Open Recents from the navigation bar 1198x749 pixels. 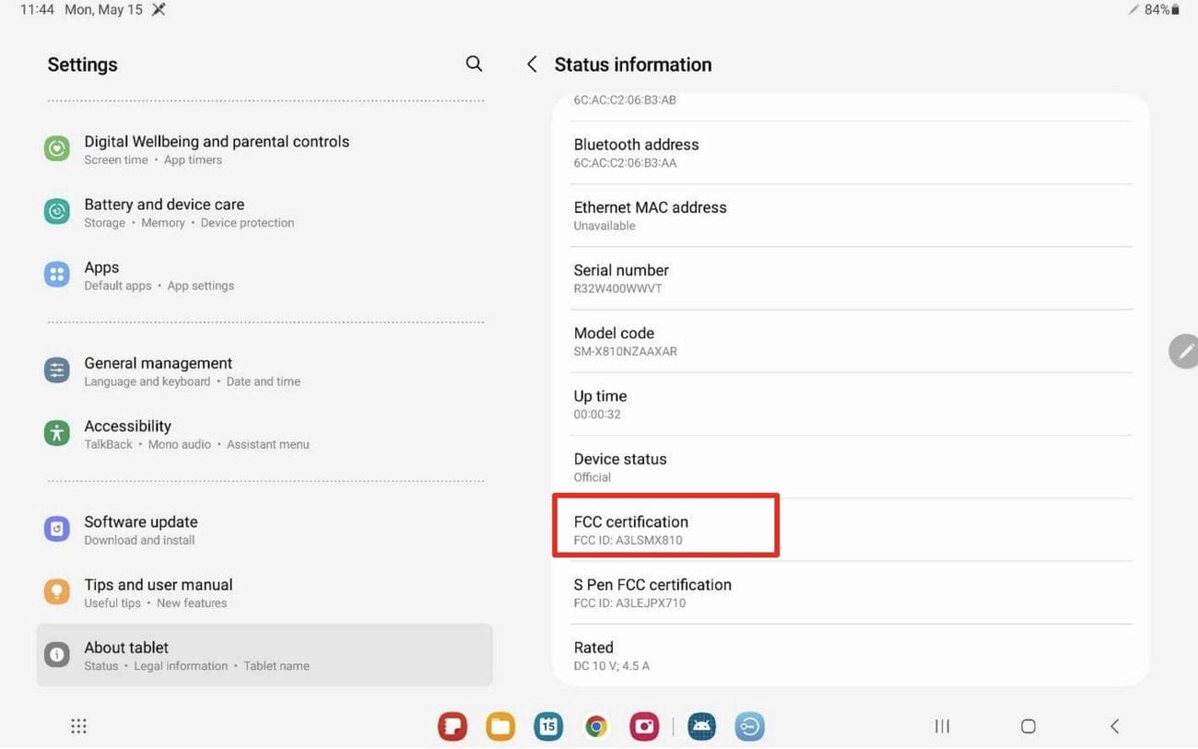pyautogui.click(x=941, y=726)
